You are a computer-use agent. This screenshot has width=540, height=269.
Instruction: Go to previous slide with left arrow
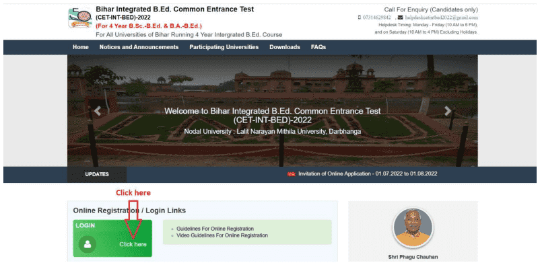click(x=98, y=111)
